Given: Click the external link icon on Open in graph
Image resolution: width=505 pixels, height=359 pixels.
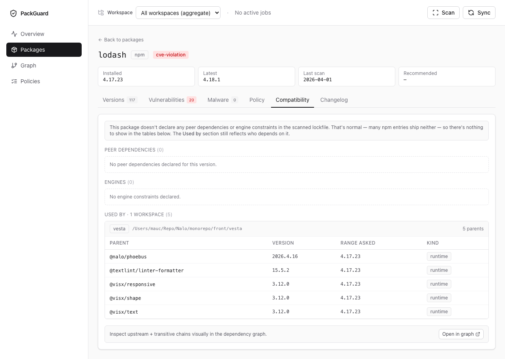Looking at the screenshot, I should point(478,334).
